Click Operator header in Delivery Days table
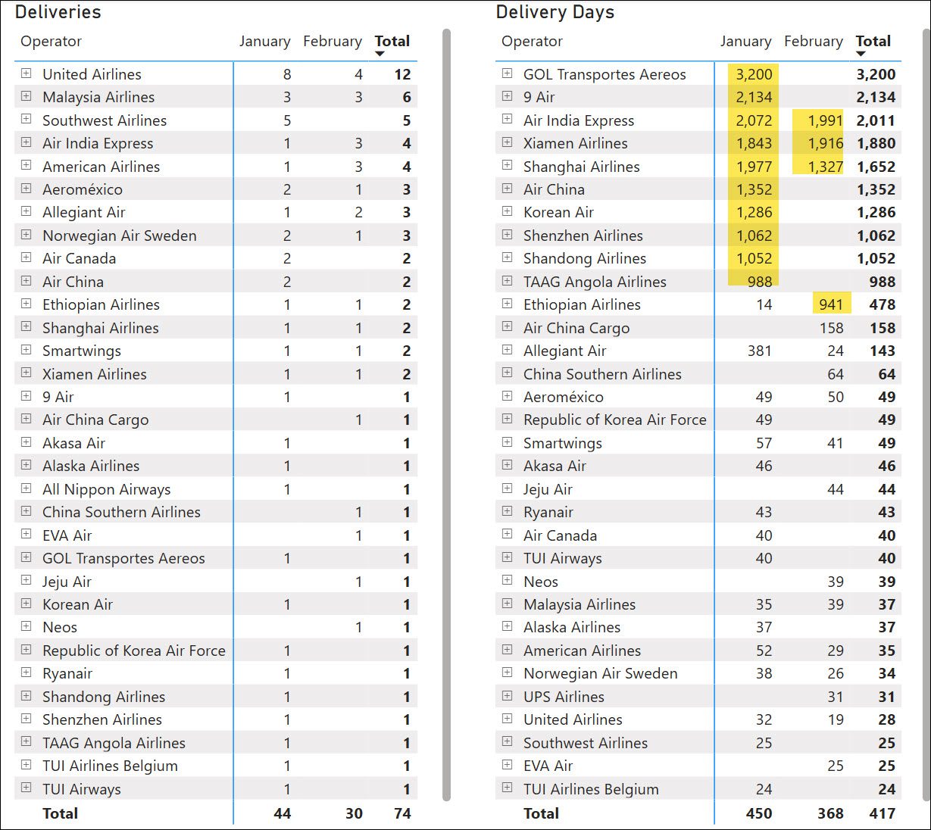Viewport: 931px width, 830px height. [x=532, y=42]
